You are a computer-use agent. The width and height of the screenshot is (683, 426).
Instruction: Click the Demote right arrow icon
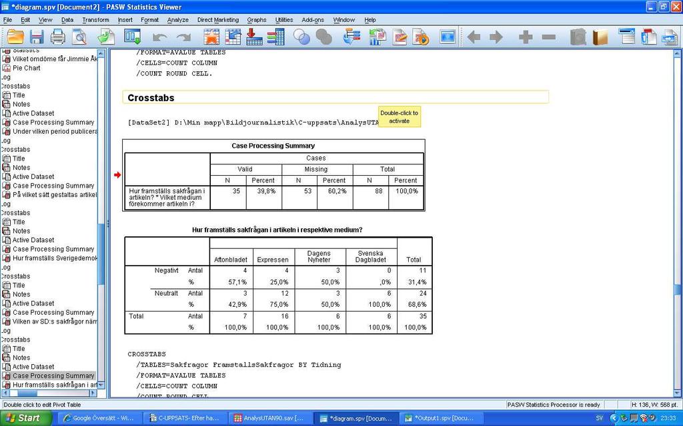point(496,37)
